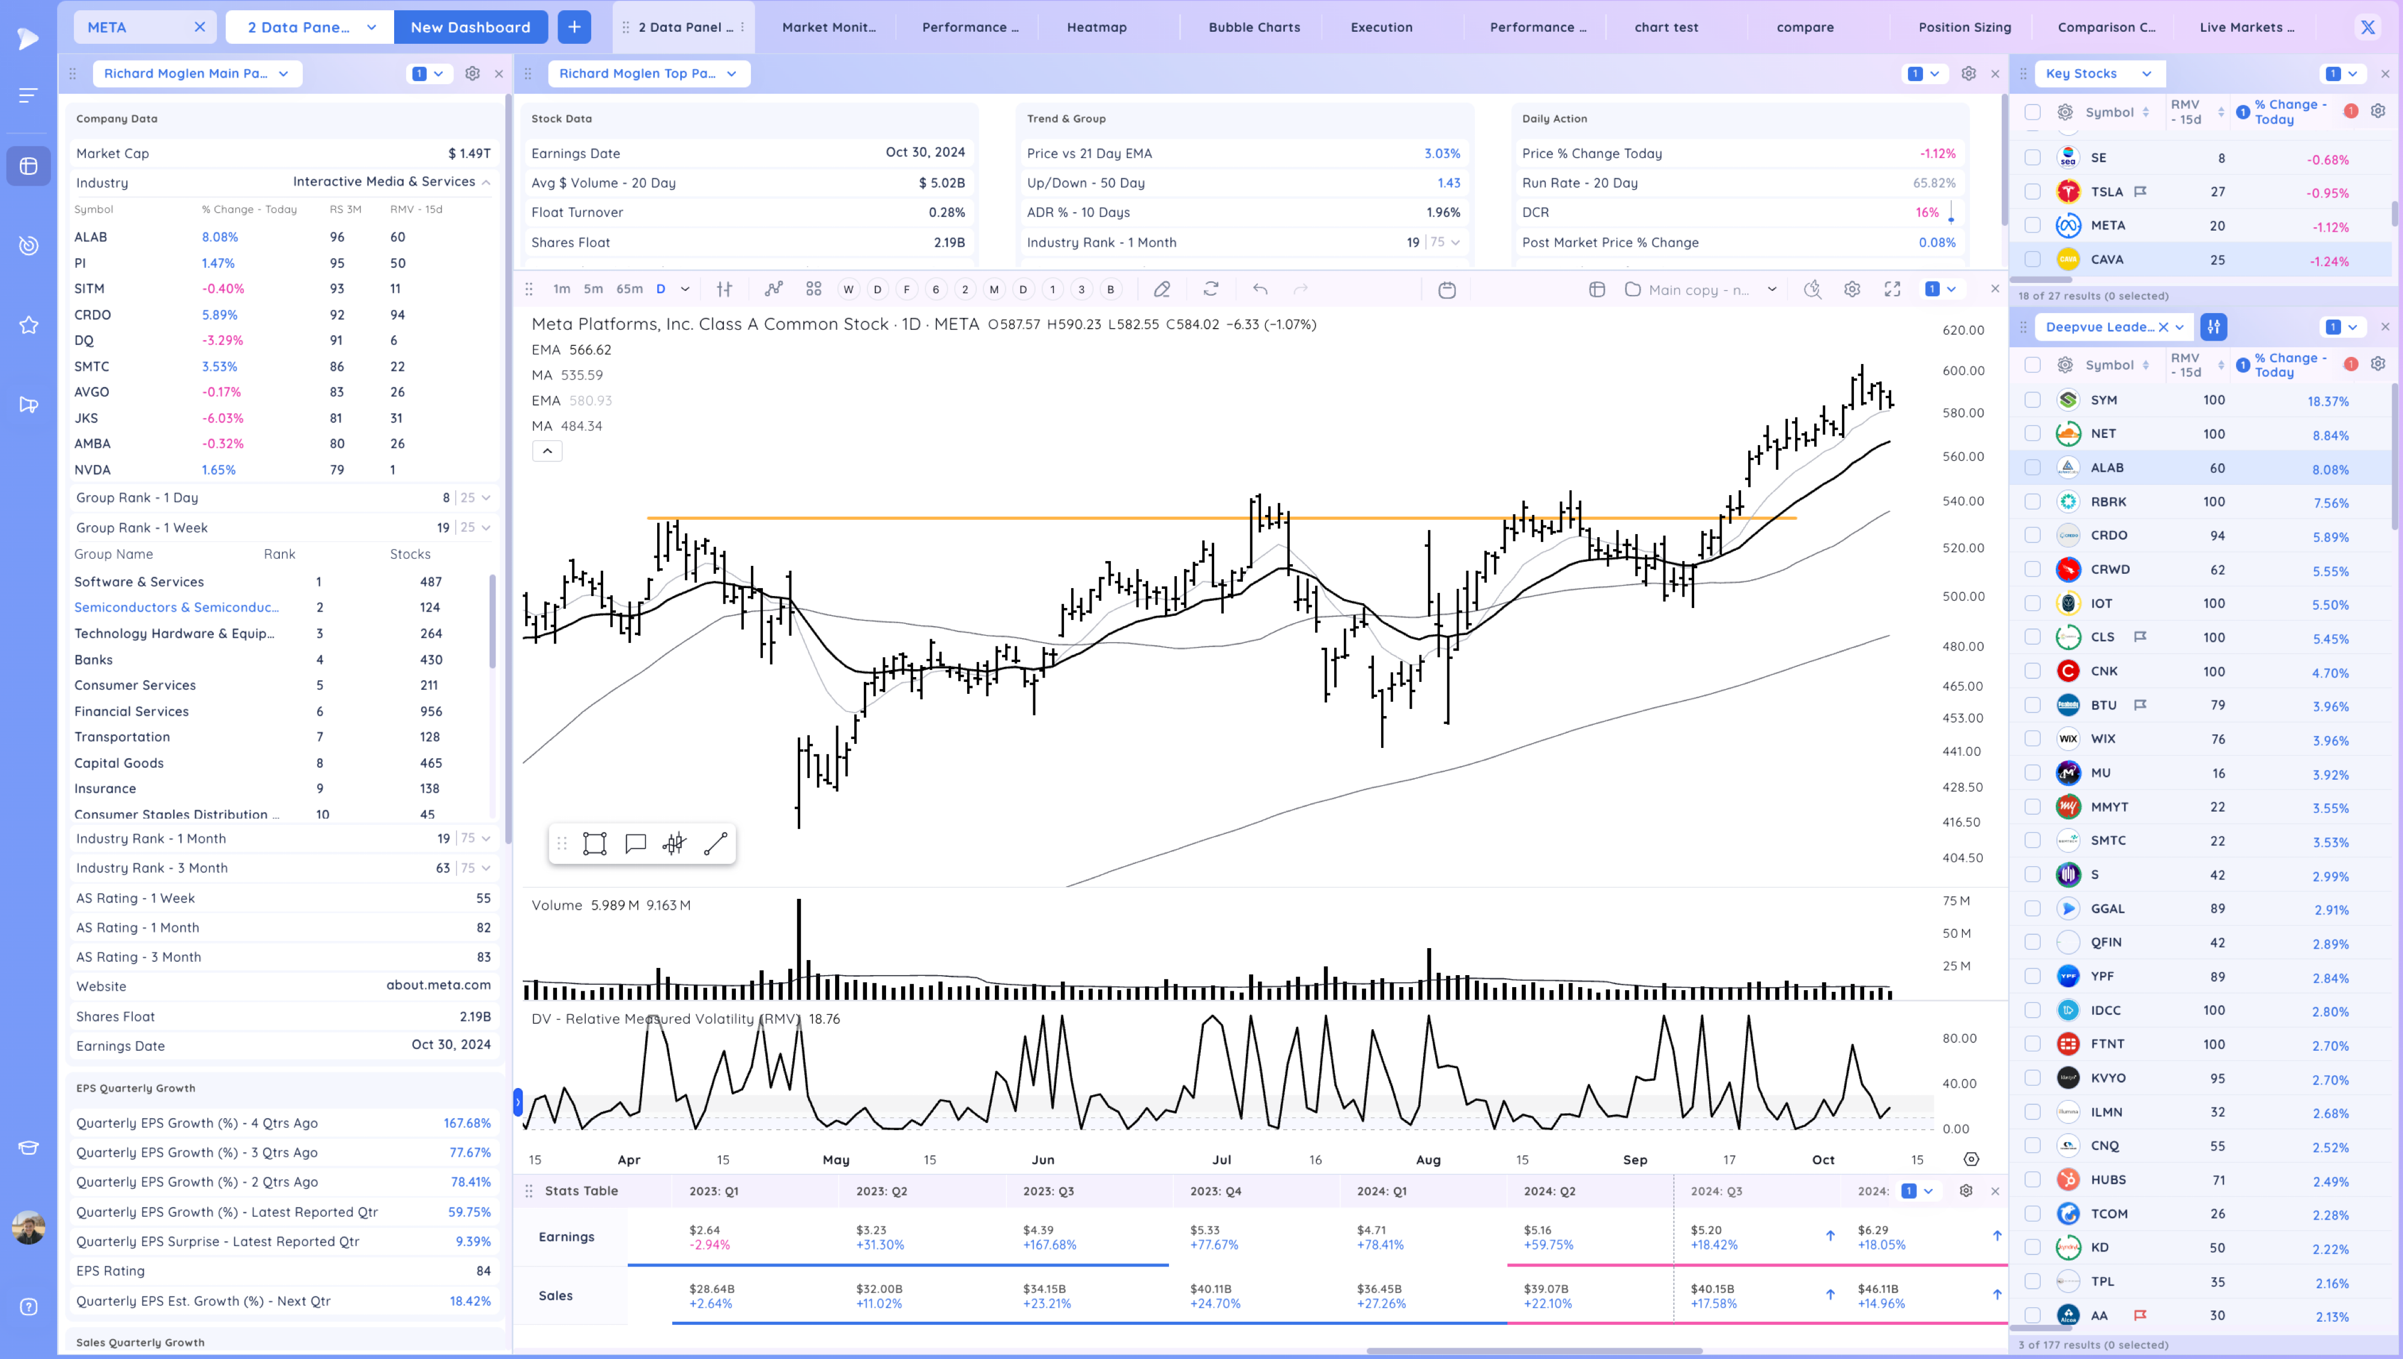Switch to the Heatmap tab
Viewport: 2403px width, 1359px height.
pos(1096,27)
